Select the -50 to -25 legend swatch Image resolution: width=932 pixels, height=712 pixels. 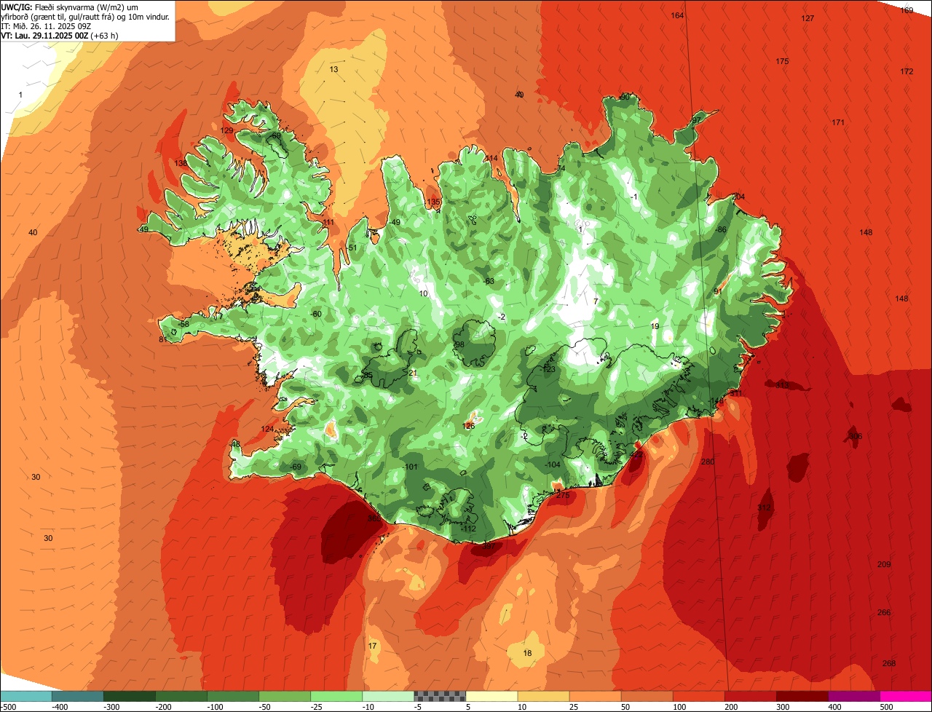click(285, 696)
